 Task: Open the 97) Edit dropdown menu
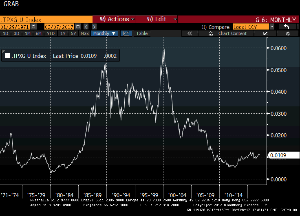click(157, 19)
